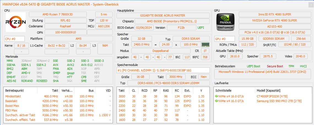Click the RCD column header
Screen dimensions: 314x125
[x=144, y=91]
